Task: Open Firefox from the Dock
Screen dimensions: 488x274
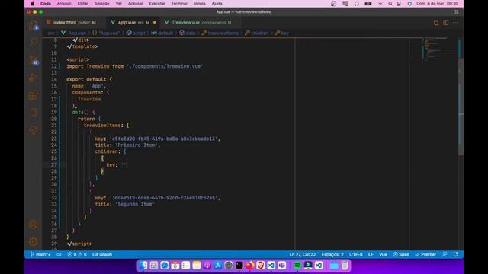Action: pos(249,266)
